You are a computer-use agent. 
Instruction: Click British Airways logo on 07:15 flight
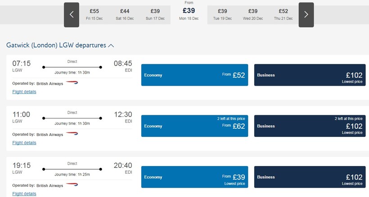tap(72, 83)
